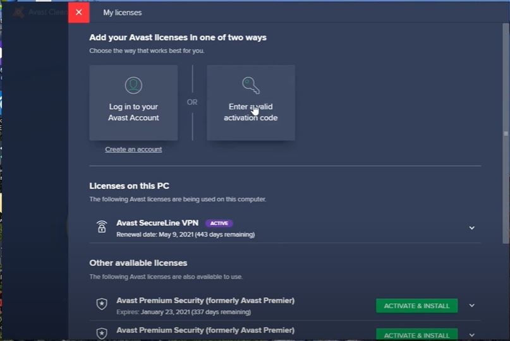510x341 pixels.
Task: Select Log in to your Avast Account
Action: (x=133, y=103)
